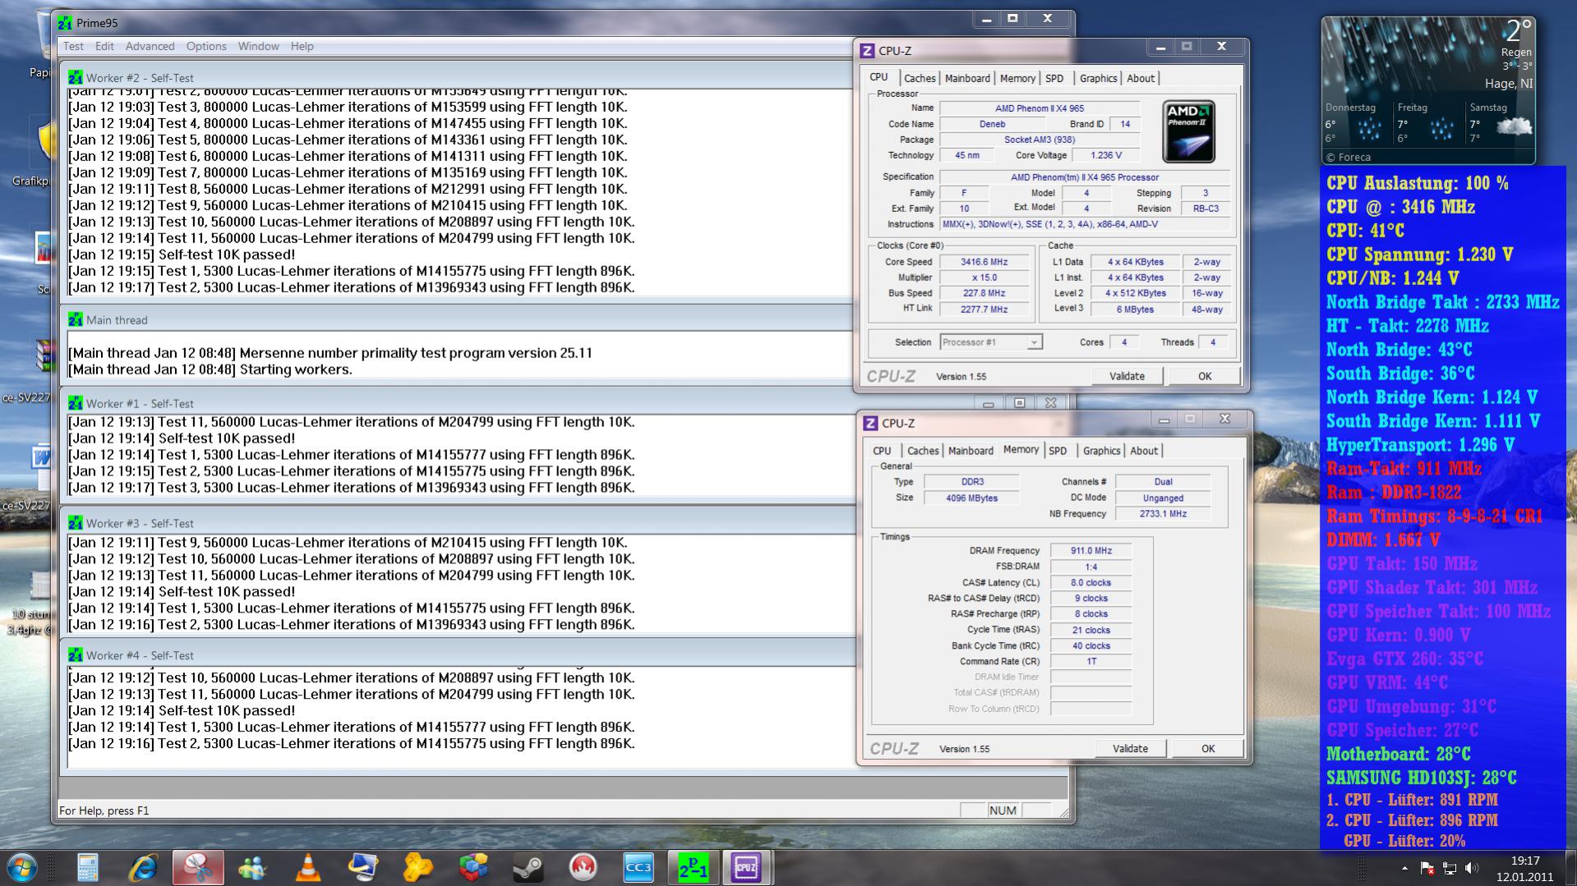Click the Worker #4 window icon
The image size is (1577, 886).
click(x=76, y=655)
